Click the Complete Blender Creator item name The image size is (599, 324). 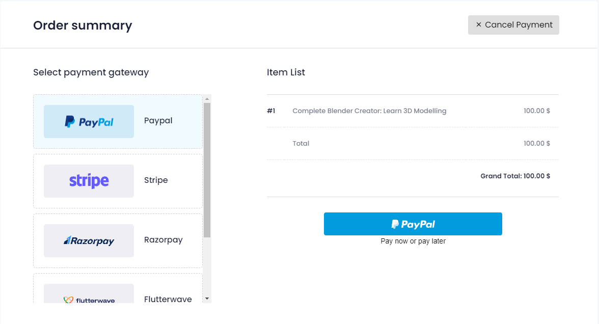[x=369, y=111]
